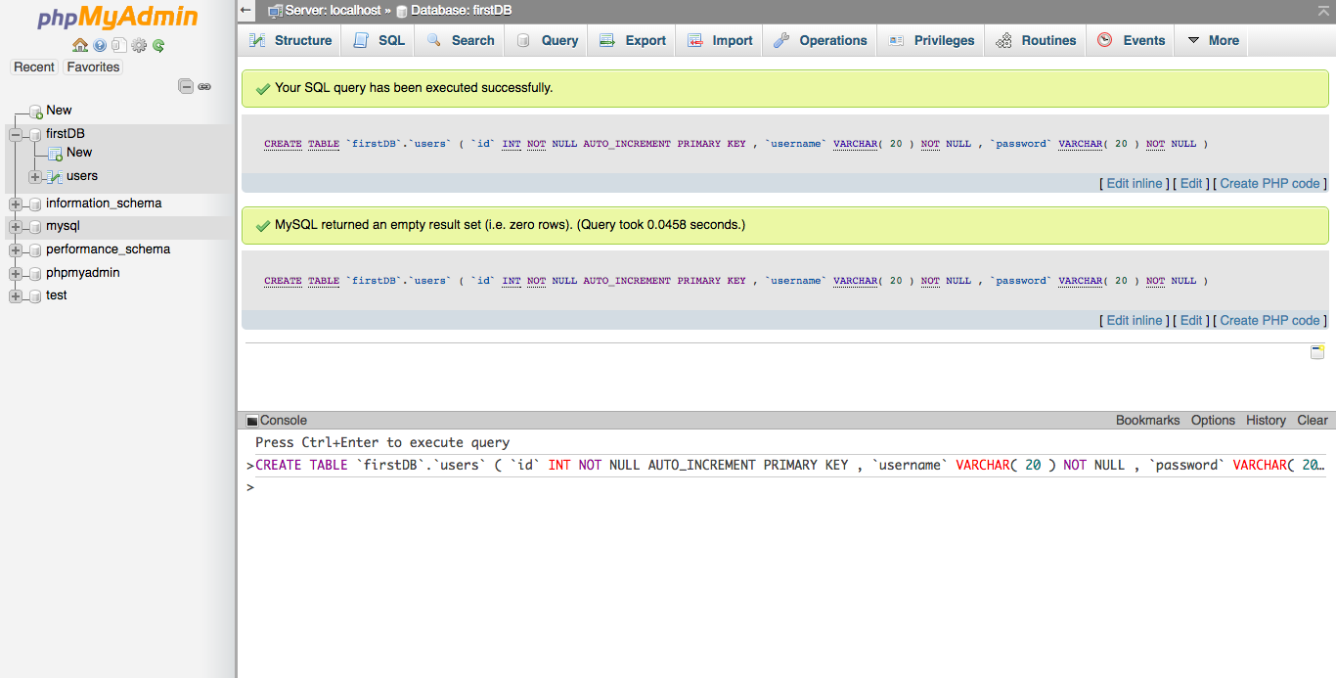Open console Bookmarks

pos(1147,420)
